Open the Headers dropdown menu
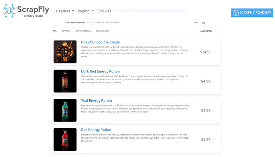The width and height of the screenshot is (275, 157). pyautogui.click(x=65, y=11)
